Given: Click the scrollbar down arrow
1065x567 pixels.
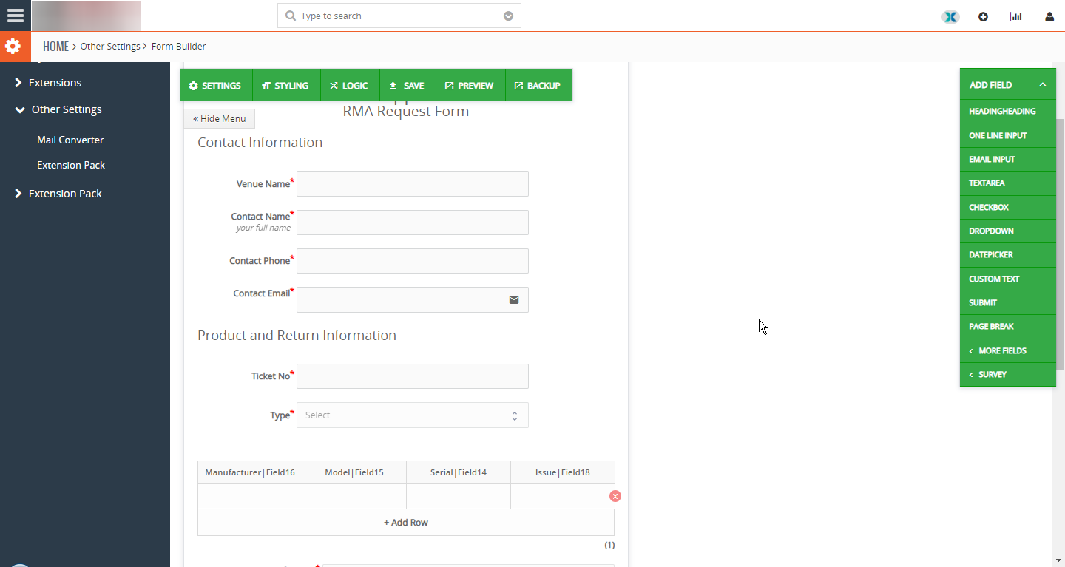Looking at the screenshot, I should [1058, 560].
